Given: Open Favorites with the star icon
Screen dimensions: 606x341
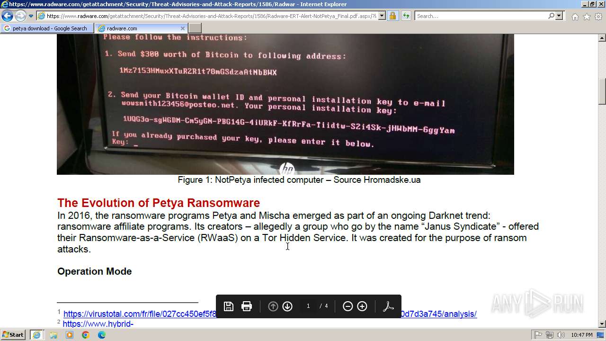Looking at the screenshot, I should (587, 17).
